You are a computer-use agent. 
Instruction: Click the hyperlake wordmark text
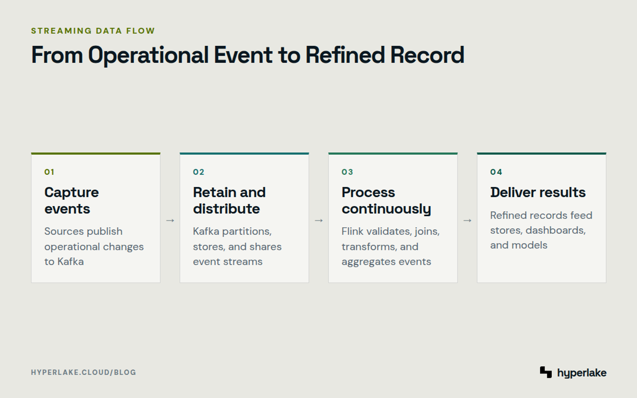[x=582, y=373]
